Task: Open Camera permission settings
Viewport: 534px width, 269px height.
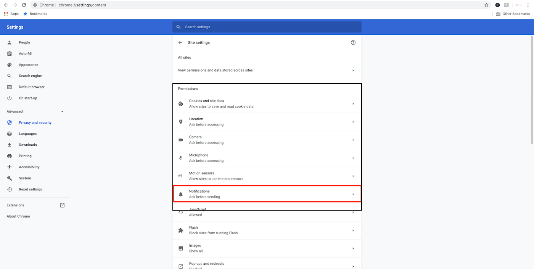Action: point(267,140)
